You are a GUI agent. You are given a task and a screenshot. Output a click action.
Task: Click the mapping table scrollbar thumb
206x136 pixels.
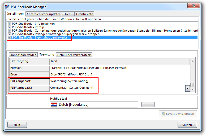[x=192, y=85]
